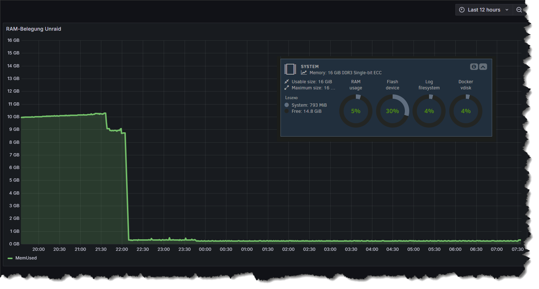Click the 'System: 793 MiB' legend text
The width and height of the screenshot is (539, 289).
[309, 105]
